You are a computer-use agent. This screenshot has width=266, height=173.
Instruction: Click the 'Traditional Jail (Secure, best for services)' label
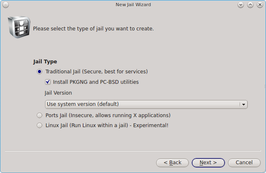click(x=96, y=72)
